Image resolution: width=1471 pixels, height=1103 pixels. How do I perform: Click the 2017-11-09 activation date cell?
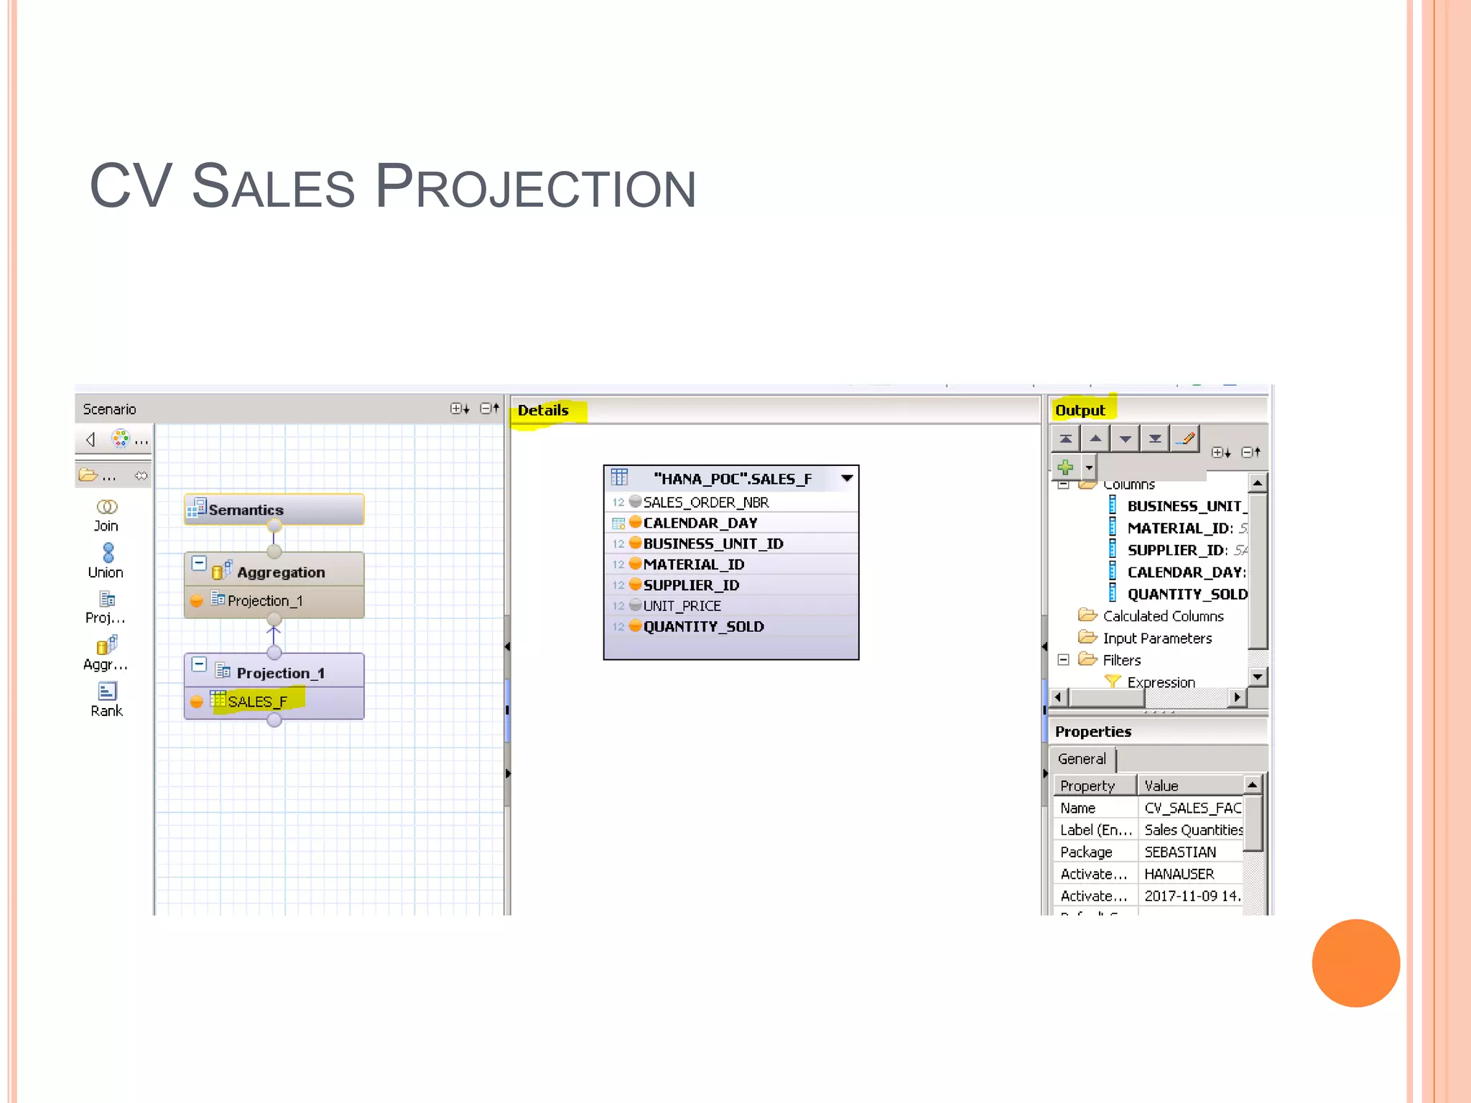(x=1191, y=895)
